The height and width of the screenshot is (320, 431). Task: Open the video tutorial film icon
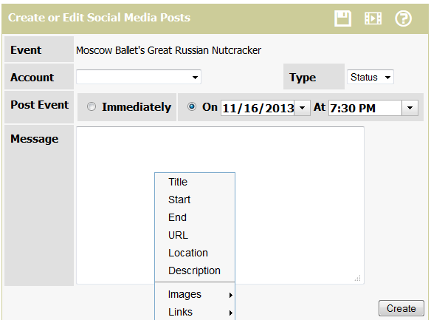coord(373,18)
